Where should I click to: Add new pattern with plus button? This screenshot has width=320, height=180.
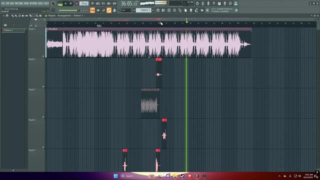153,10
